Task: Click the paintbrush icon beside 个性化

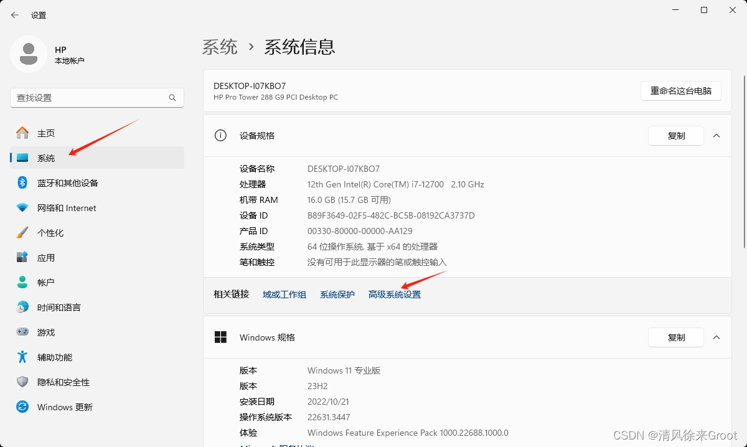Action: tap(22, 233)
